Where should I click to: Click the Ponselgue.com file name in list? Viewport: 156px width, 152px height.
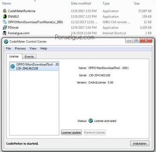[x=19, y=33]
